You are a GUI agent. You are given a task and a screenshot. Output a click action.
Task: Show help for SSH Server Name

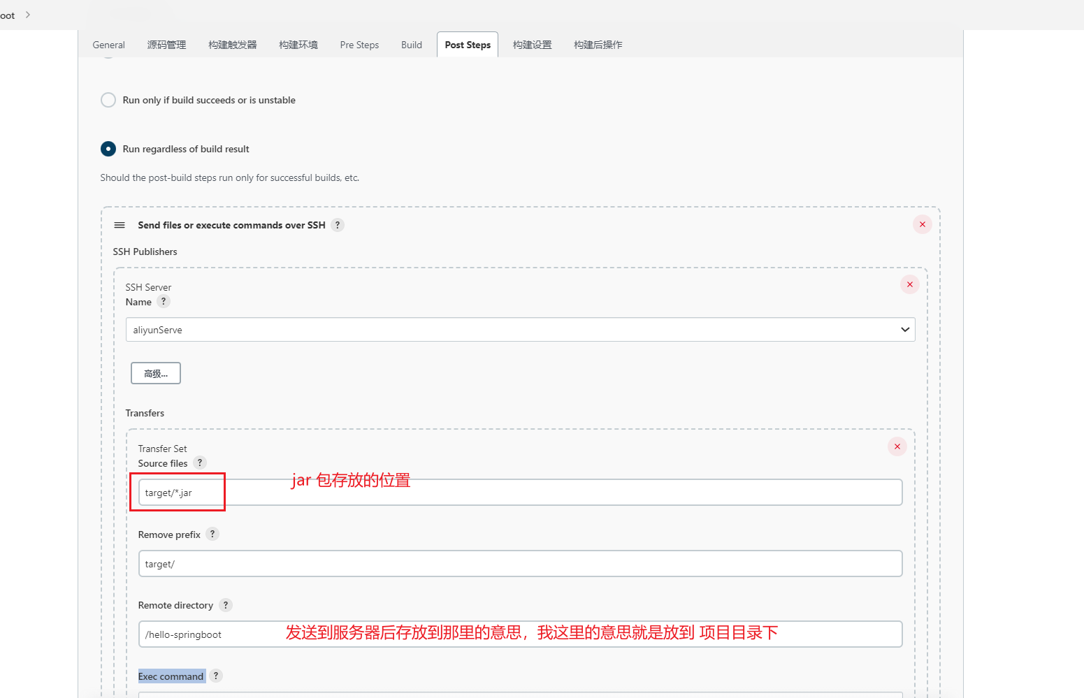164,302
